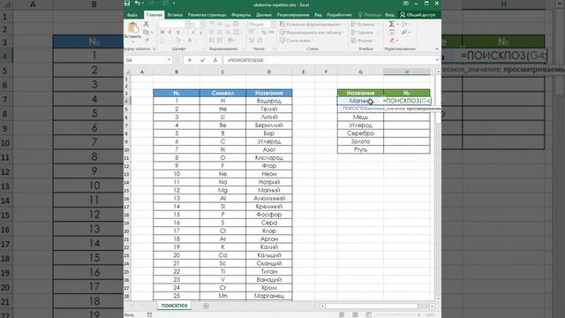Open the font size combo box
This screenshot has height=318, width=565.
pyautogui.click(x=197, y=24)
